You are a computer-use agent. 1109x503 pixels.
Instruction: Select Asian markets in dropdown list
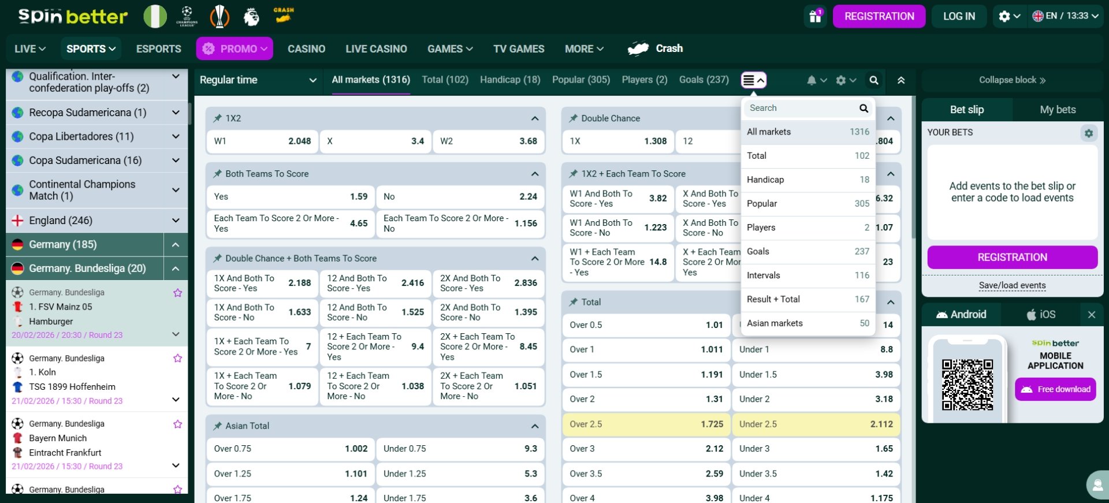click(808, 323)
